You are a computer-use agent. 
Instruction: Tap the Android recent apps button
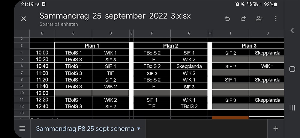[x=292, y=108]
